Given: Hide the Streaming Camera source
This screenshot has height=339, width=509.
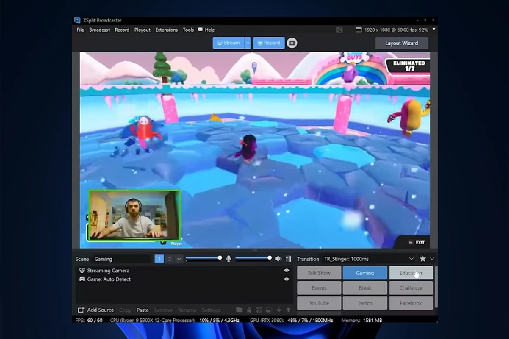Looking at the screenshot, I should pyautogui.click(x=286, y=270).
